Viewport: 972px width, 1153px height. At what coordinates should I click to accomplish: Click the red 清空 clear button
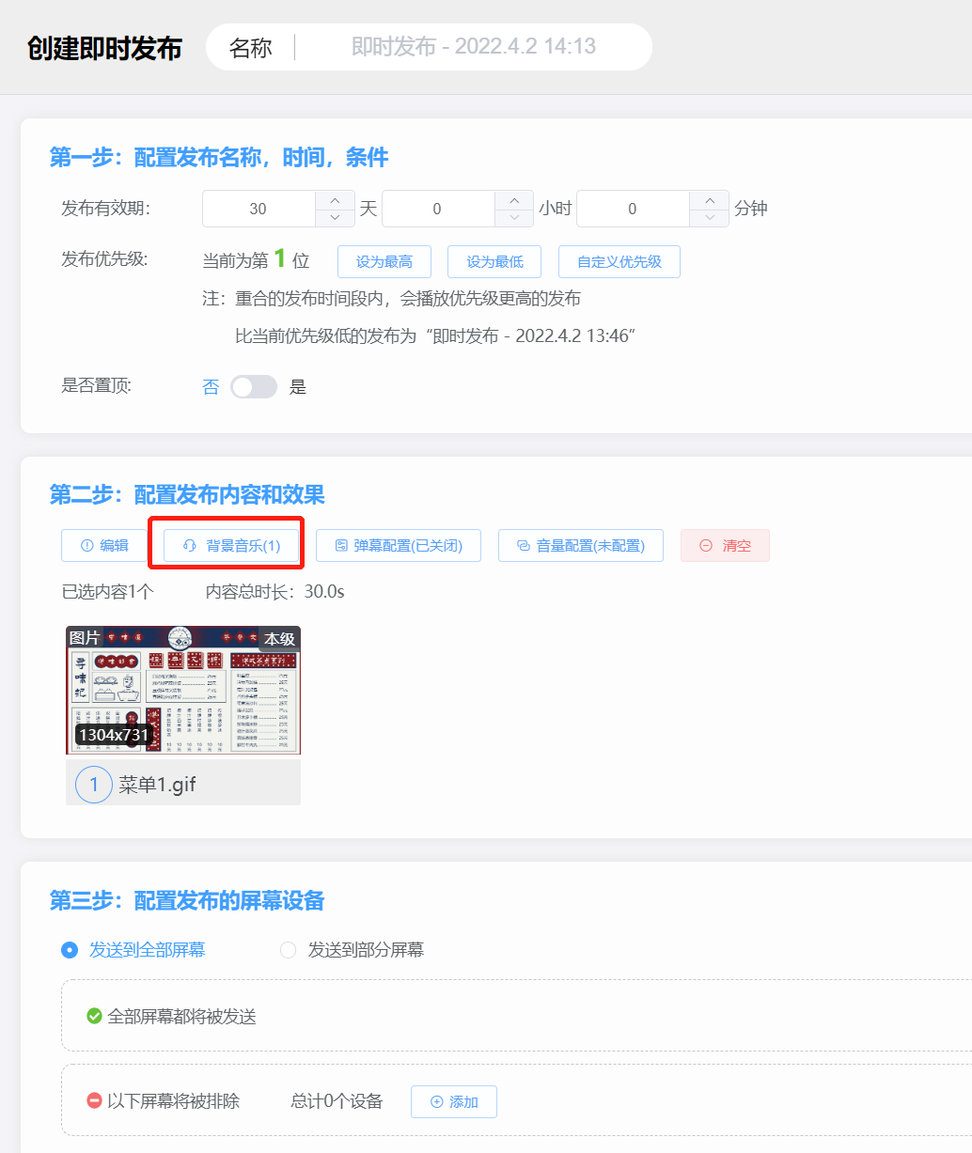(725, 546)
